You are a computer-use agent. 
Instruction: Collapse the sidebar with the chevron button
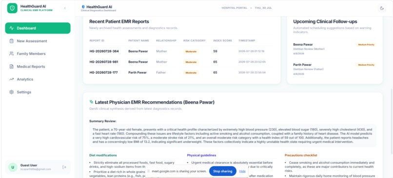[x=65, y=8]
